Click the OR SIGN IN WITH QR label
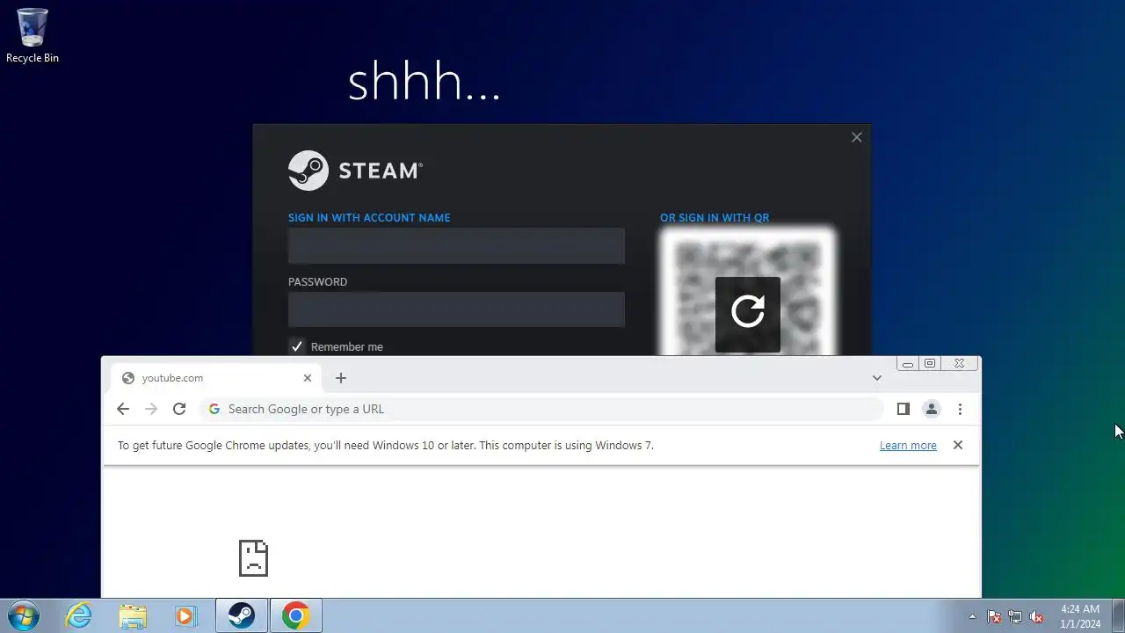 pos(715,217)
